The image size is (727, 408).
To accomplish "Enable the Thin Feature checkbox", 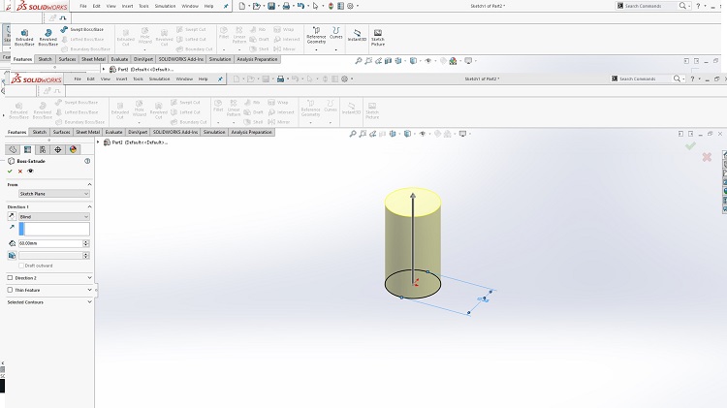I will point(10,290).
